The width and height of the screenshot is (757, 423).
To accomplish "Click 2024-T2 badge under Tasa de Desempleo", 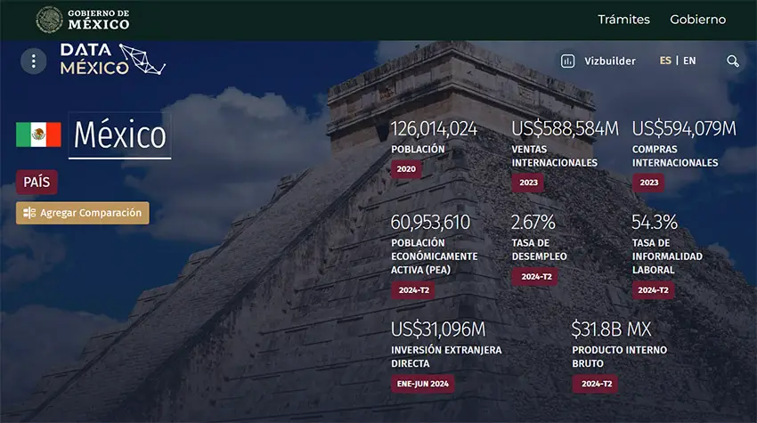I will point(535,277).
